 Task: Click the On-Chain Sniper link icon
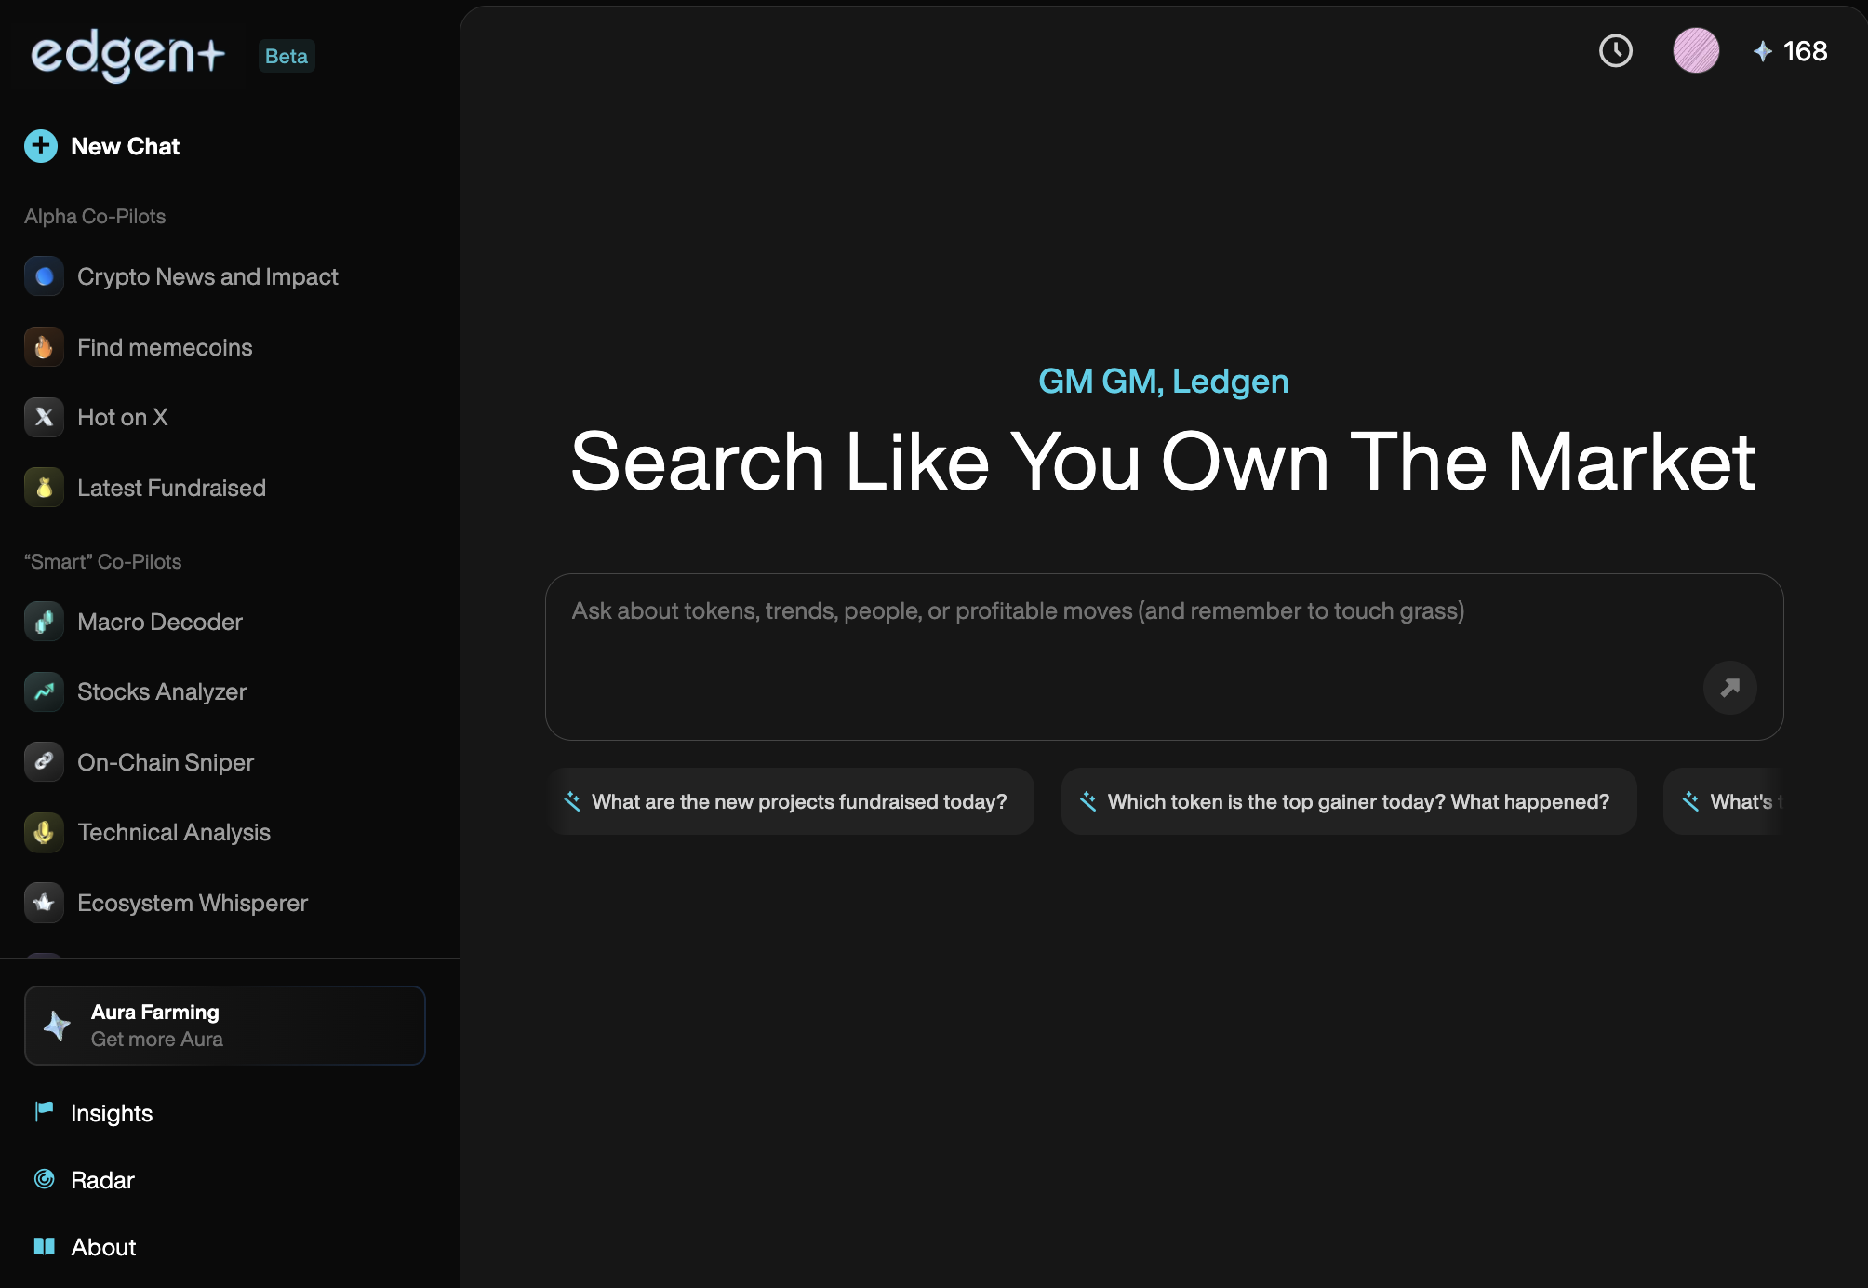click(x=44, y=762)
